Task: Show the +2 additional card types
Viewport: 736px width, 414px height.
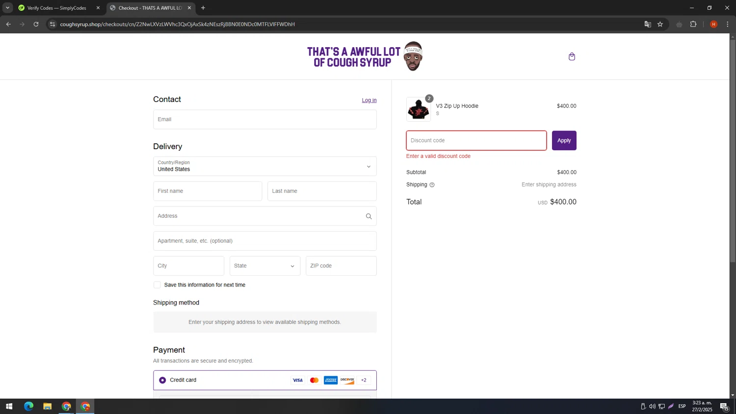Action: (364, 380)
